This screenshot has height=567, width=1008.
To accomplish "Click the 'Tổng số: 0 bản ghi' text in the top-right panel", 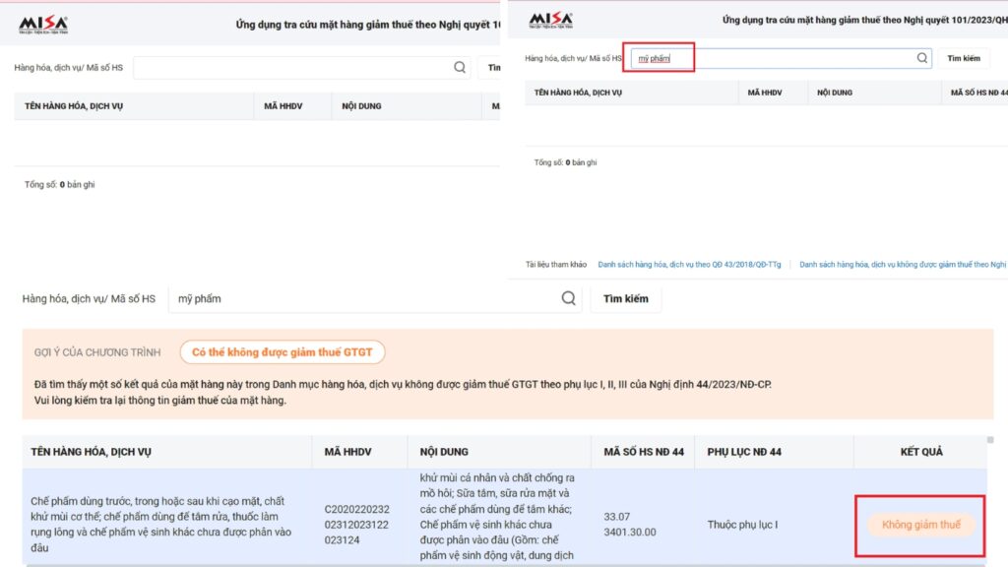I will pos(565,162).
